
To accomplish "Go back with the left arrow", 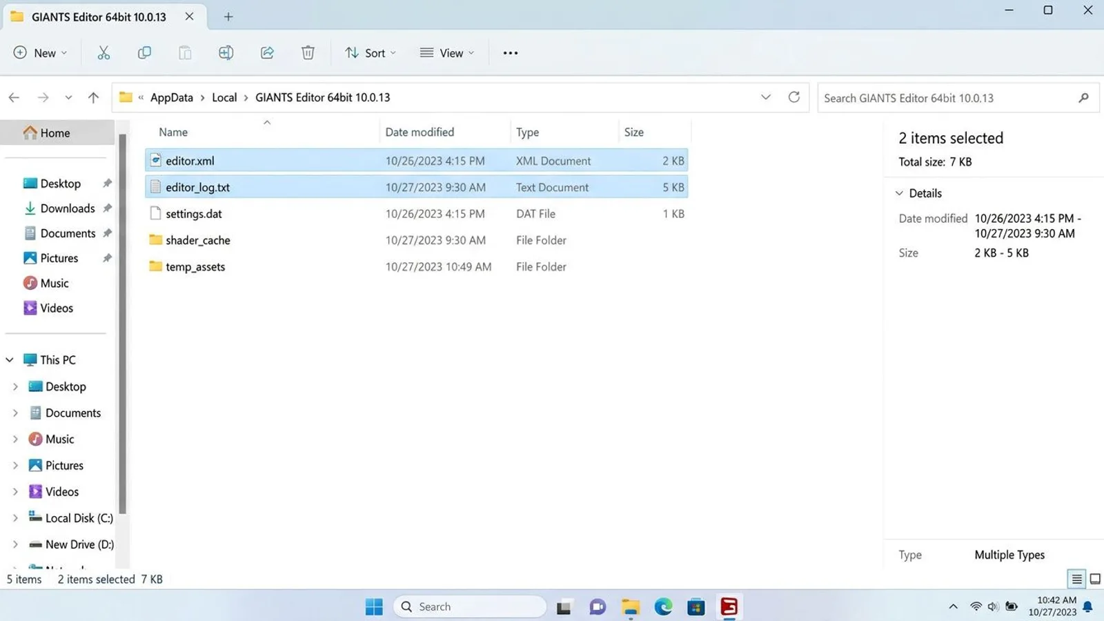I will (x=14, y=97).
